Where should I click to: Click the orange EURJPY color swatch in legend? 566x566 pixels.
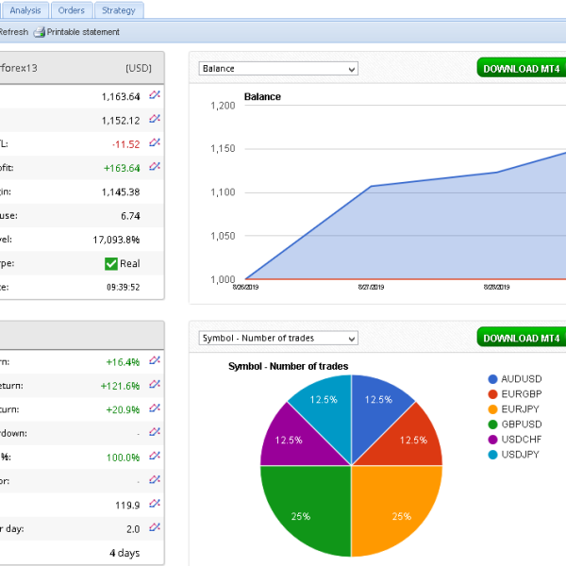click(x=493, y=409)
